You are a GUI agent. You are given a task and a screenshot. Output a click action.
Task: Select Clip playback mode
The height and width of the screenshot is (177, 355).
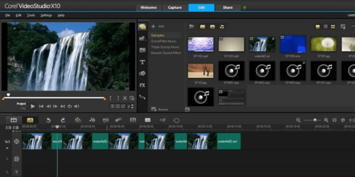pyautogui.click(x=23, y=108)
